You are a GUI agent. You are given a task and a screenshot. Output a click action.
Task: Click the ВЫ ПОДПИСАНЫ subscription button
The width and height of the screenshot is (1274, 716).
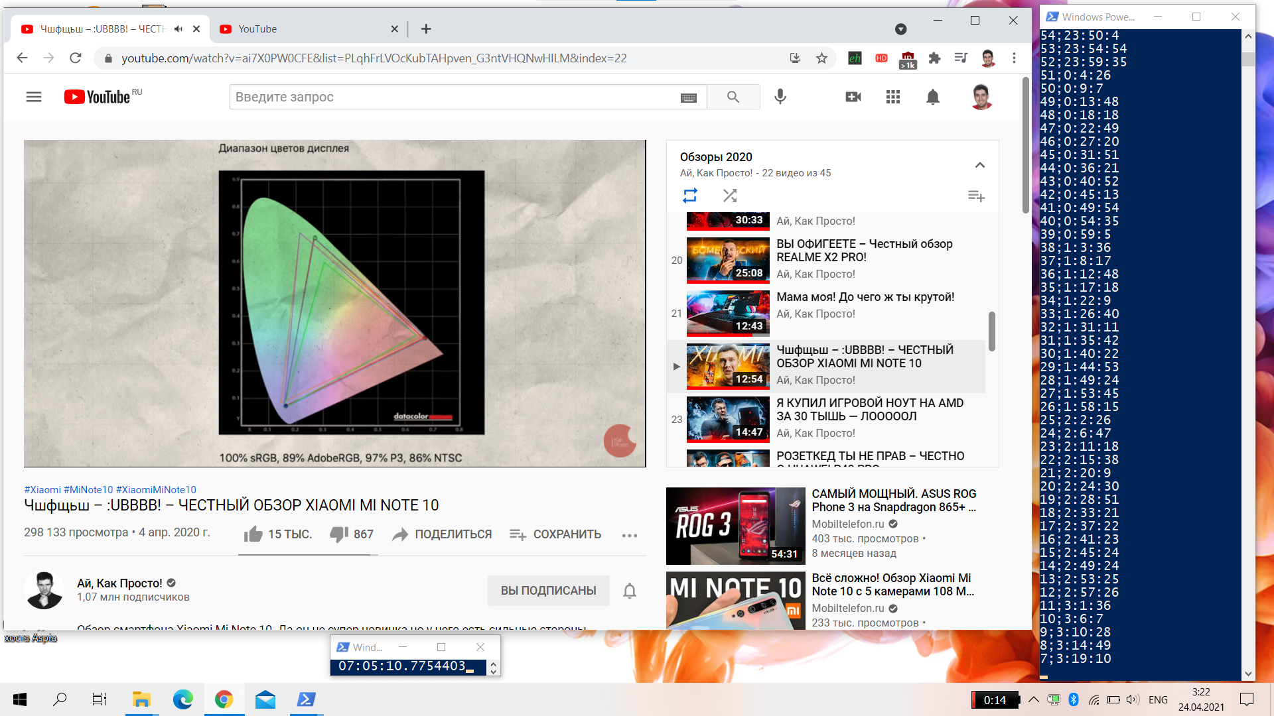coord(549,591)
